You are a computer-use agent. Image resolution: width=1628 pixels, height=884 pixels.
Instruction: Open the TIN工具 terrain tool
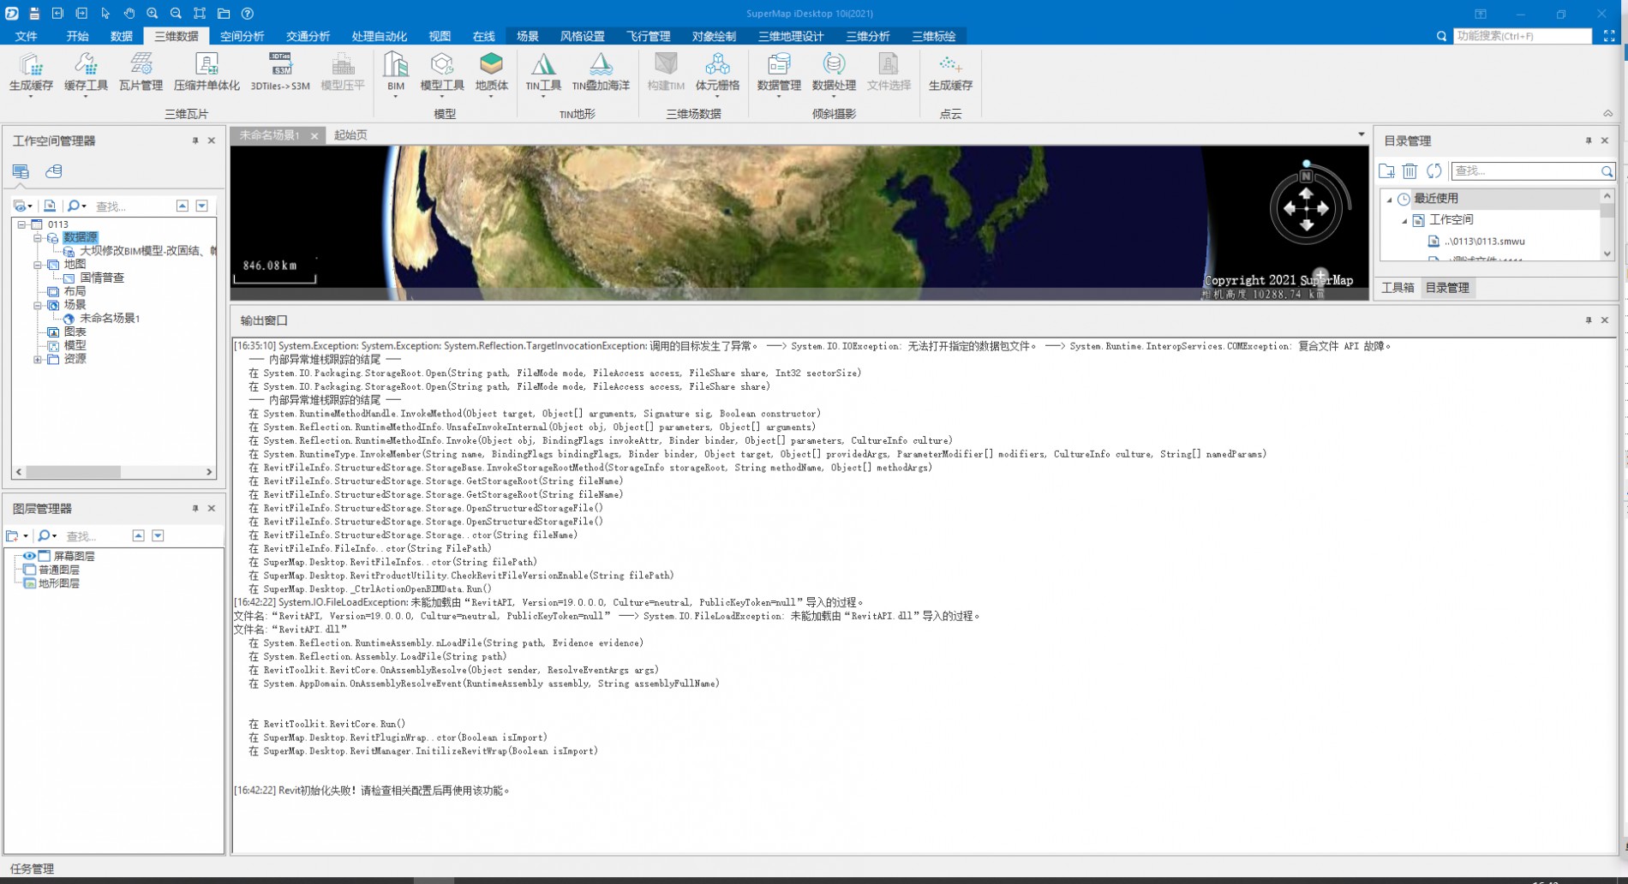[x=543, y=73]
